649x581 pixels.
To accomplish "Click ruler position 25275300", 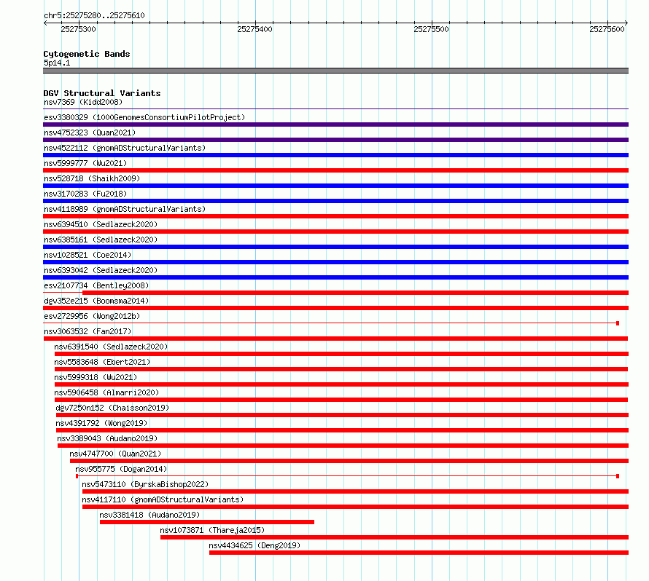I will coord(78,29).
